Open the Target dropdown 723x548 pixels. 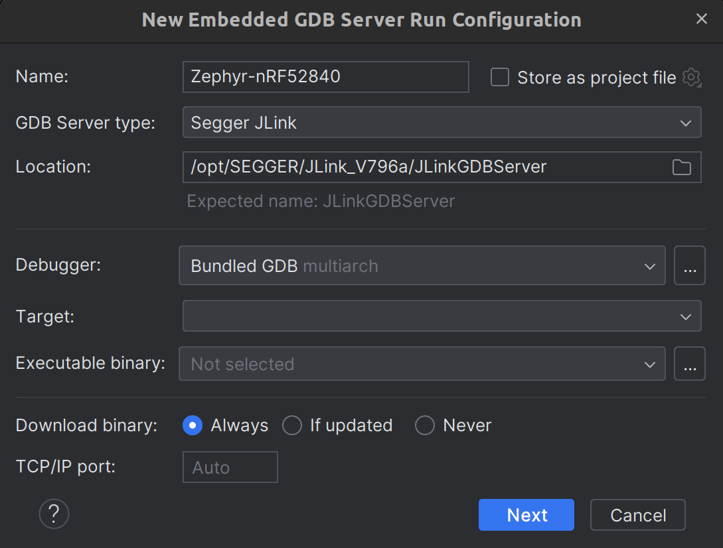[x=442, y=316]
